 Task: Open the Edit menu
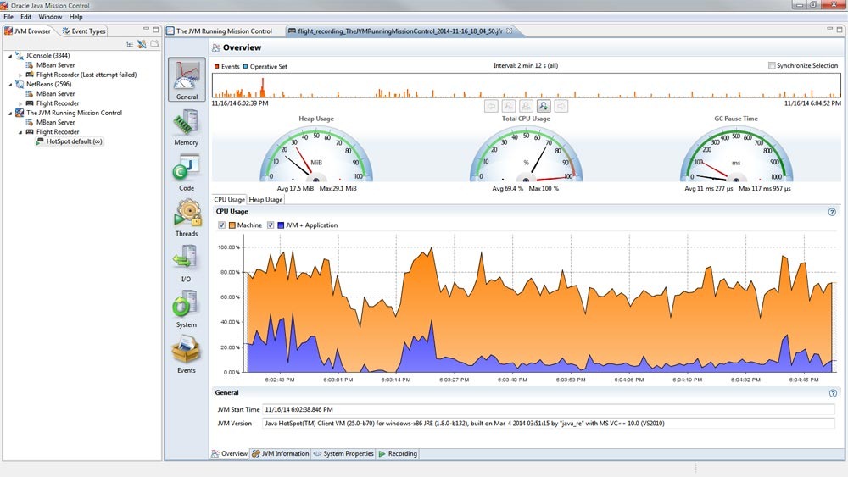(x=25, y=17)
